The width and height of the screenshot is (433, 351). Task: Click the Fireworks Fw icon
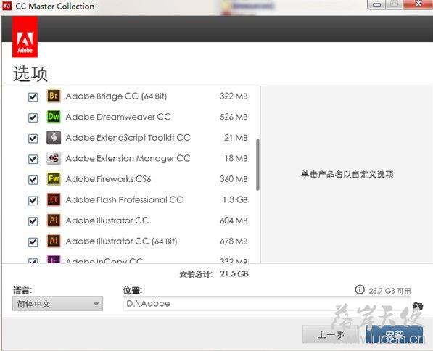point(54,178)
